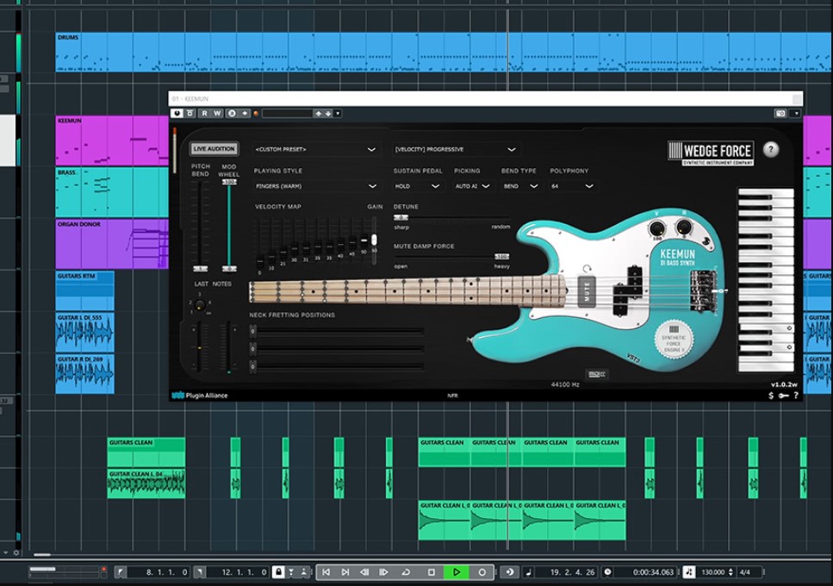This screenshot has width=833, height=586.
Task: Click the Pitch Bend slider handle
Action: click(x=200, y=268)
